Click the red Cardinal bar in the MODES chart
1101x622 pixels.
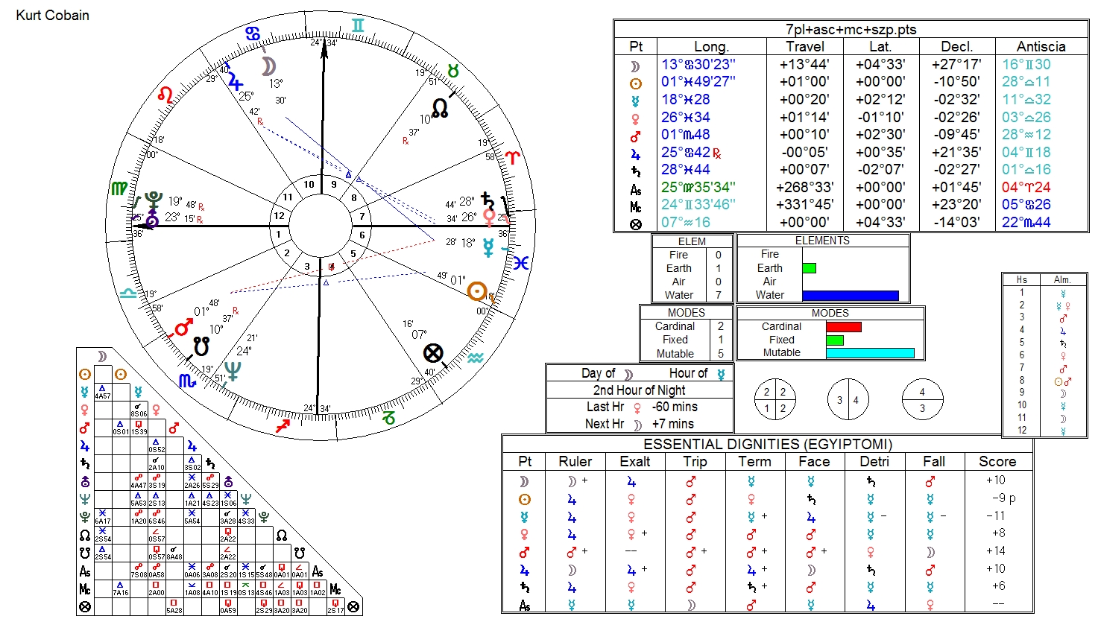pyautogui.click(x=844, y=327)
